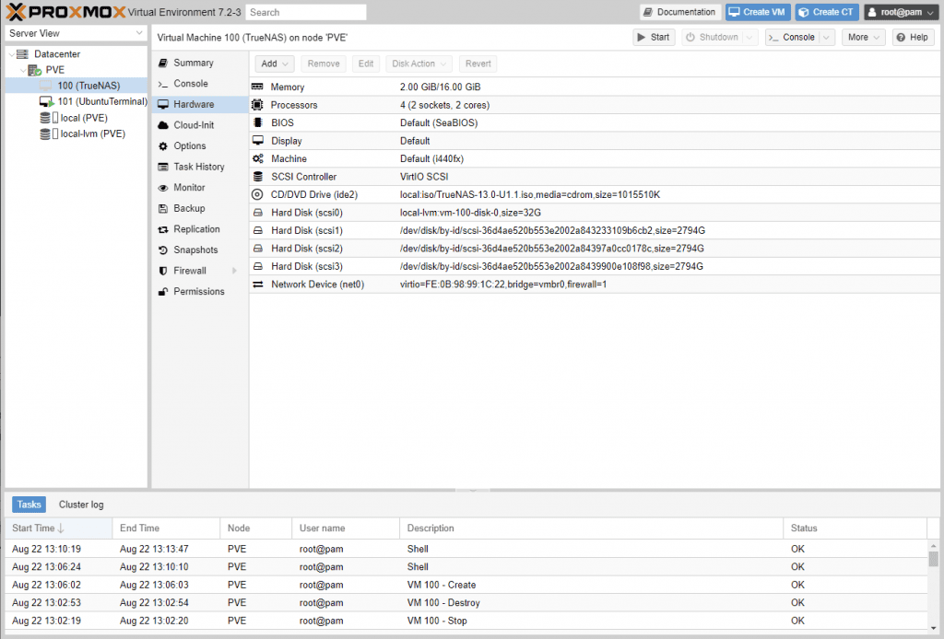The width and height of the screenshot is (944, 639).
Task: Open the Hardware section
Action: [200, 105]
